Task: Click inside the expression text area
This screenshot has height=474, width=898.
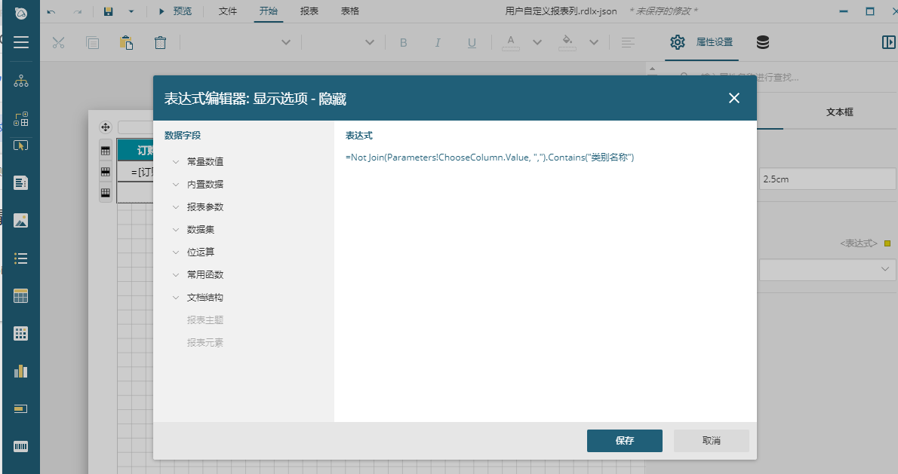Action: pos(543,286)
